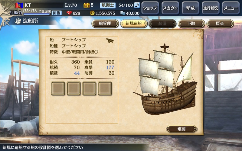Screen dimensions: 242x151
Task: Click the red gem currency icon
Action: click(x=69, y=13)
